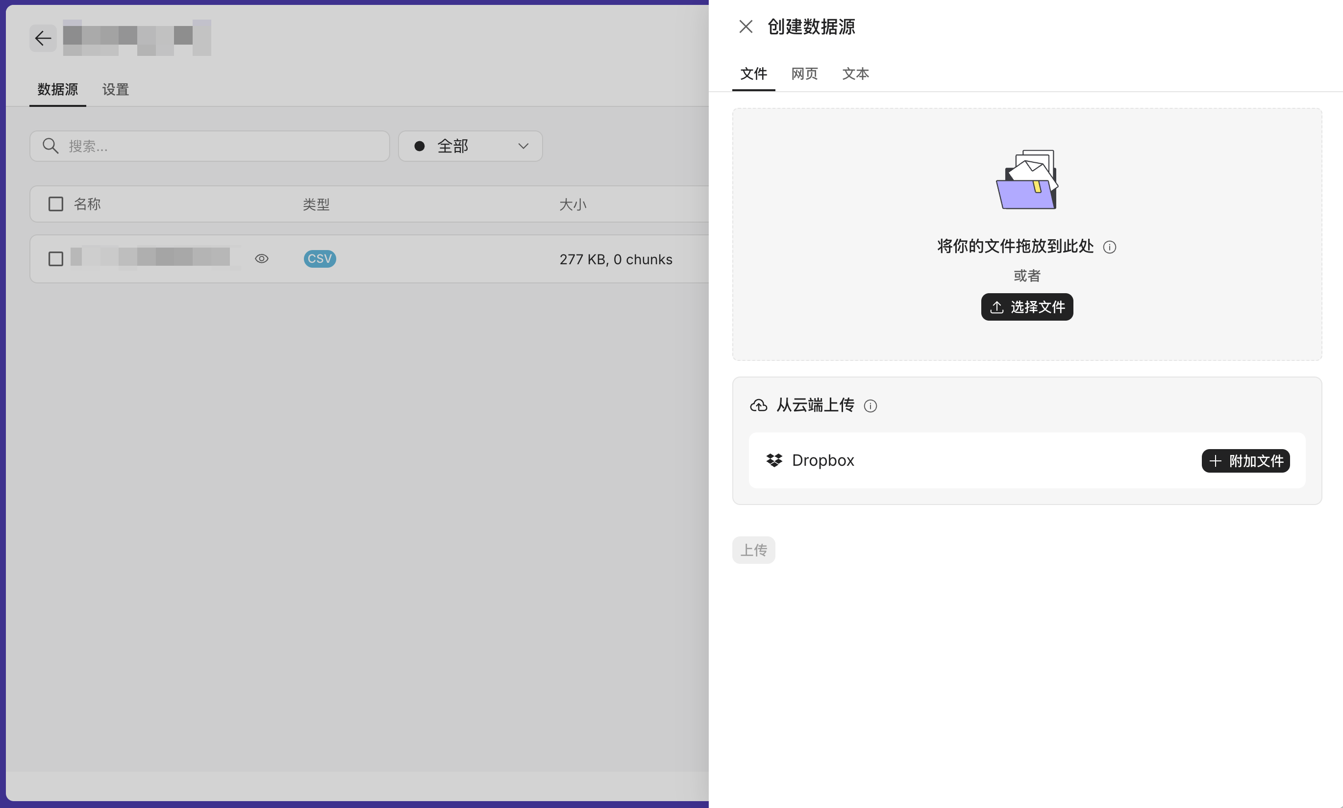The height and width of the screenshot is (808, 1343).
Task: Click the CSV type badge
Action: [x=320, y=258]
